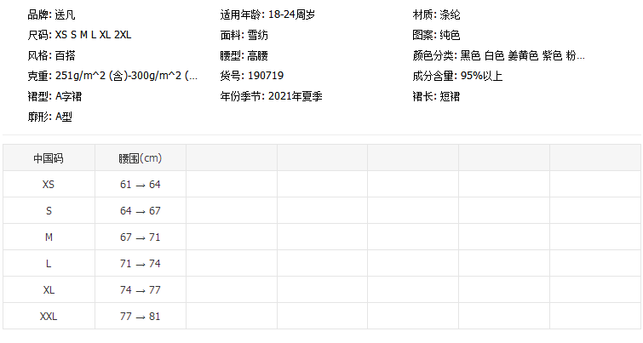
Task: Click the 年份季节 2021年夏季 attribute
Action: [x=271, y=97]
